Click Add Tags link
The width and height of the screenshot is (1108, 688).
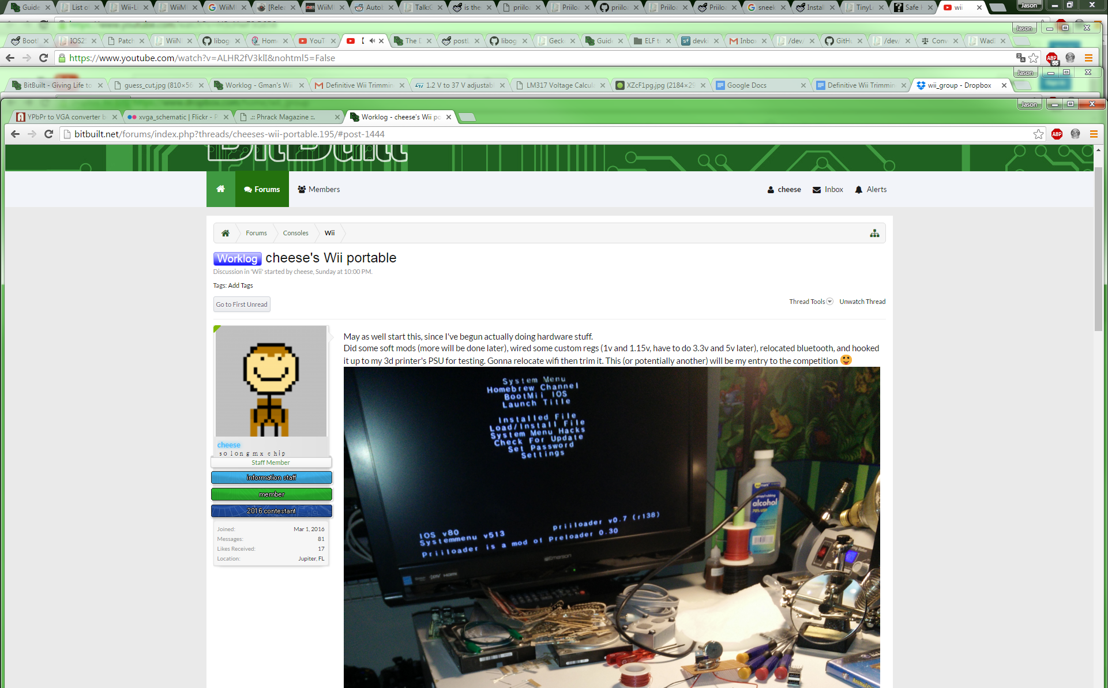coord(241,285)
